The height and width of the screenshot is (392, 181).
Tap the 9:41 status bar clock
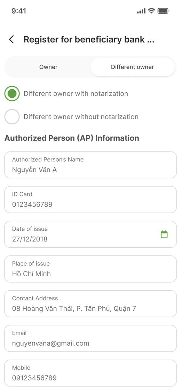click(x=19, y=11)
